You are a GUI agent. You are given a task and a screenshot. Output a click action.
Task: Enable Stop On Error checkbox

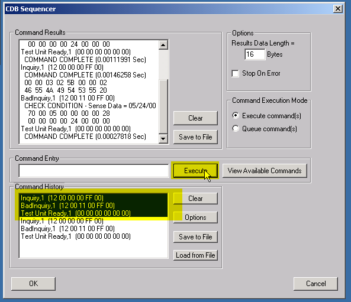(235, 73)
